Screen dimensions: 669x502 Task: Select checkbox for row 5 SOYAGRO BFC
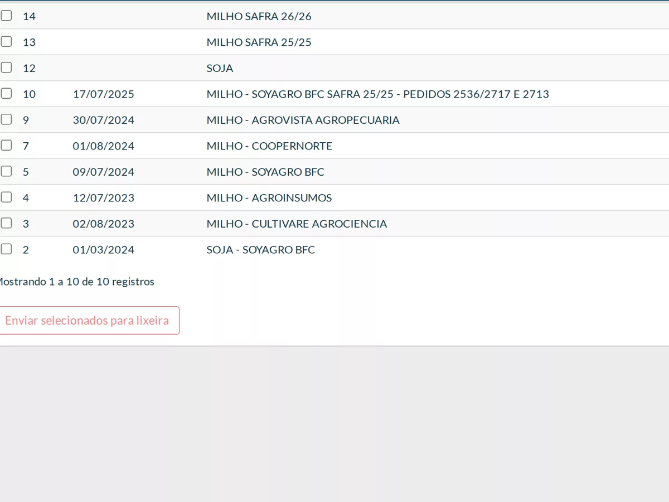(6, 171)
